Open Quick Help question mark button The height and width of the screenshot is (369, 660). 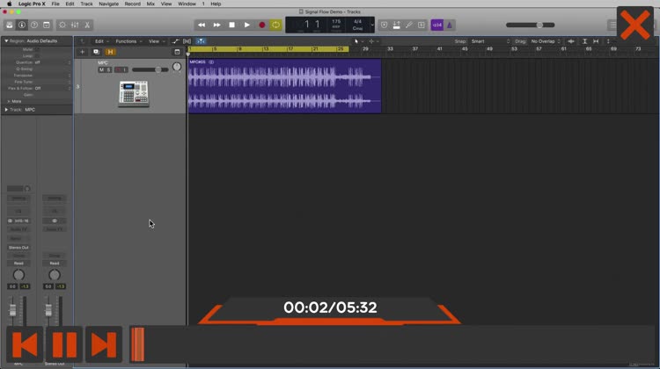pos(34,25)
